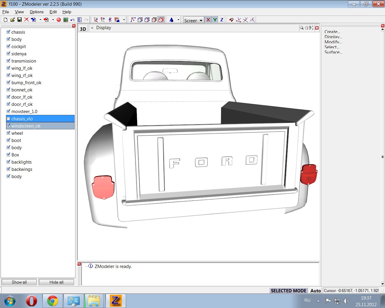The height and width of the screenshot is (308, 385).
Task: Open a file with the folder icon
Action: 12,20
